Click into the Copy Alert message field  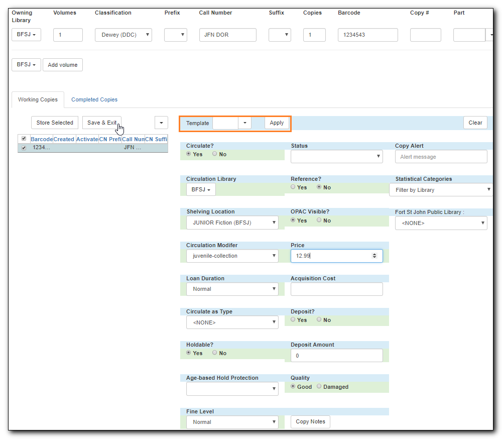(x=441, y=157)
